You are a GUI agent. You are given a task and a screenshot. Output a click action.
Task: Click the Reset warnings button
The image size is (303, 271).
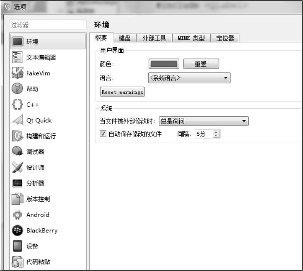coord(123,92)
